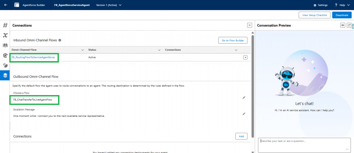The height and width of the screenshot is (153, 354).
Task: Click FB_AgentforceServiceAgent name in header
Action: pyautogui.click(x=72, y=5)
